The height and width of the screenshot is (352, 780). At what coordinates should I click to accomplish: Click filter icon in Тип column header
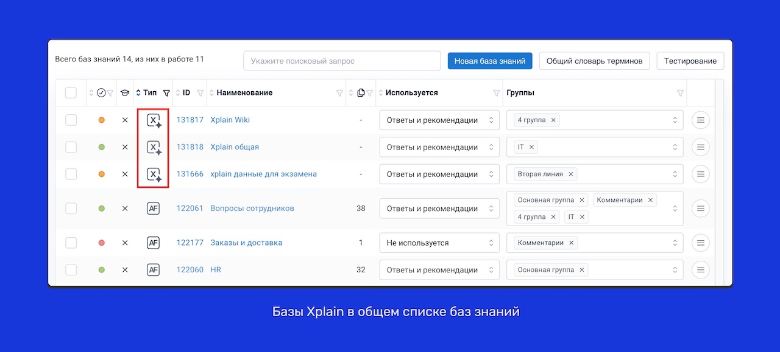point(166,93)
